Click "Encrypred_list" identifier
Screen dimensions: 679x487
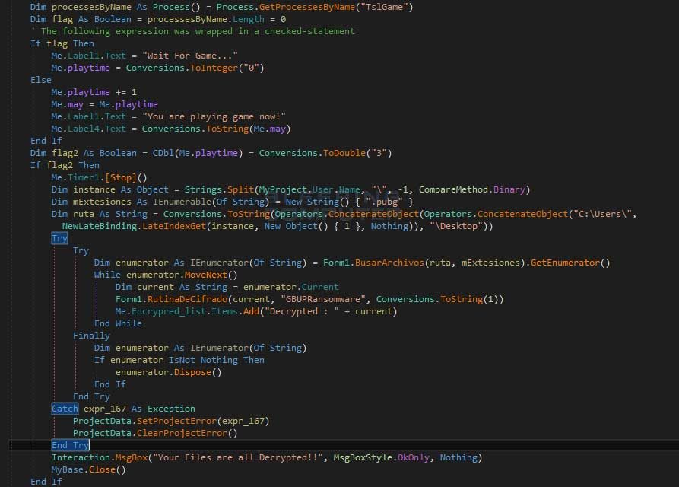pyautogui.click(x=169, y=311)
